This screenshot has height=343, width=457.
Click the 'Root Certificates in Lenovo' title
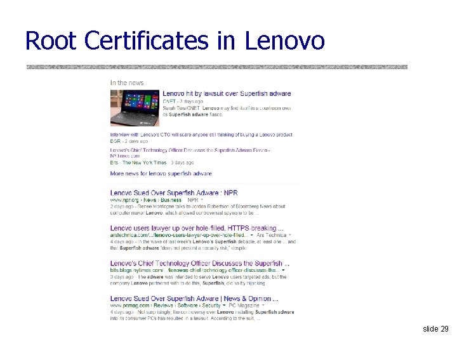click(x=175, y=41)
